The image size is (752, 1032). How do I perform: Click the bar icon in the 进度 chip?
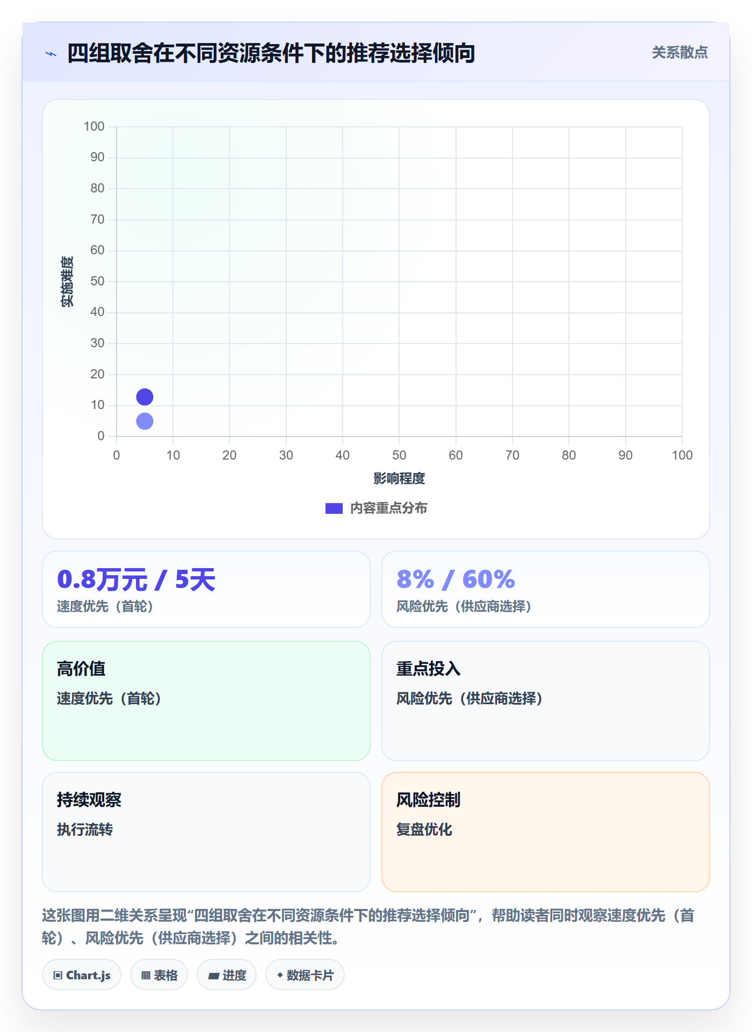tap(214, 976)
